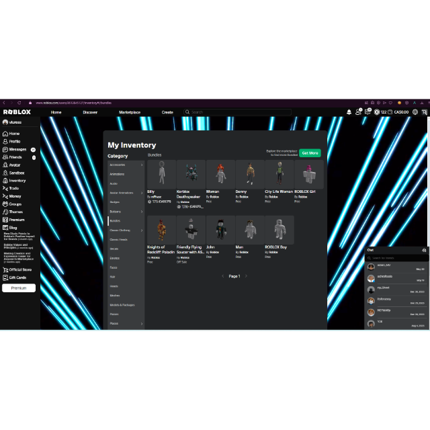Go to Discover in top navigation

click(90, 112)
